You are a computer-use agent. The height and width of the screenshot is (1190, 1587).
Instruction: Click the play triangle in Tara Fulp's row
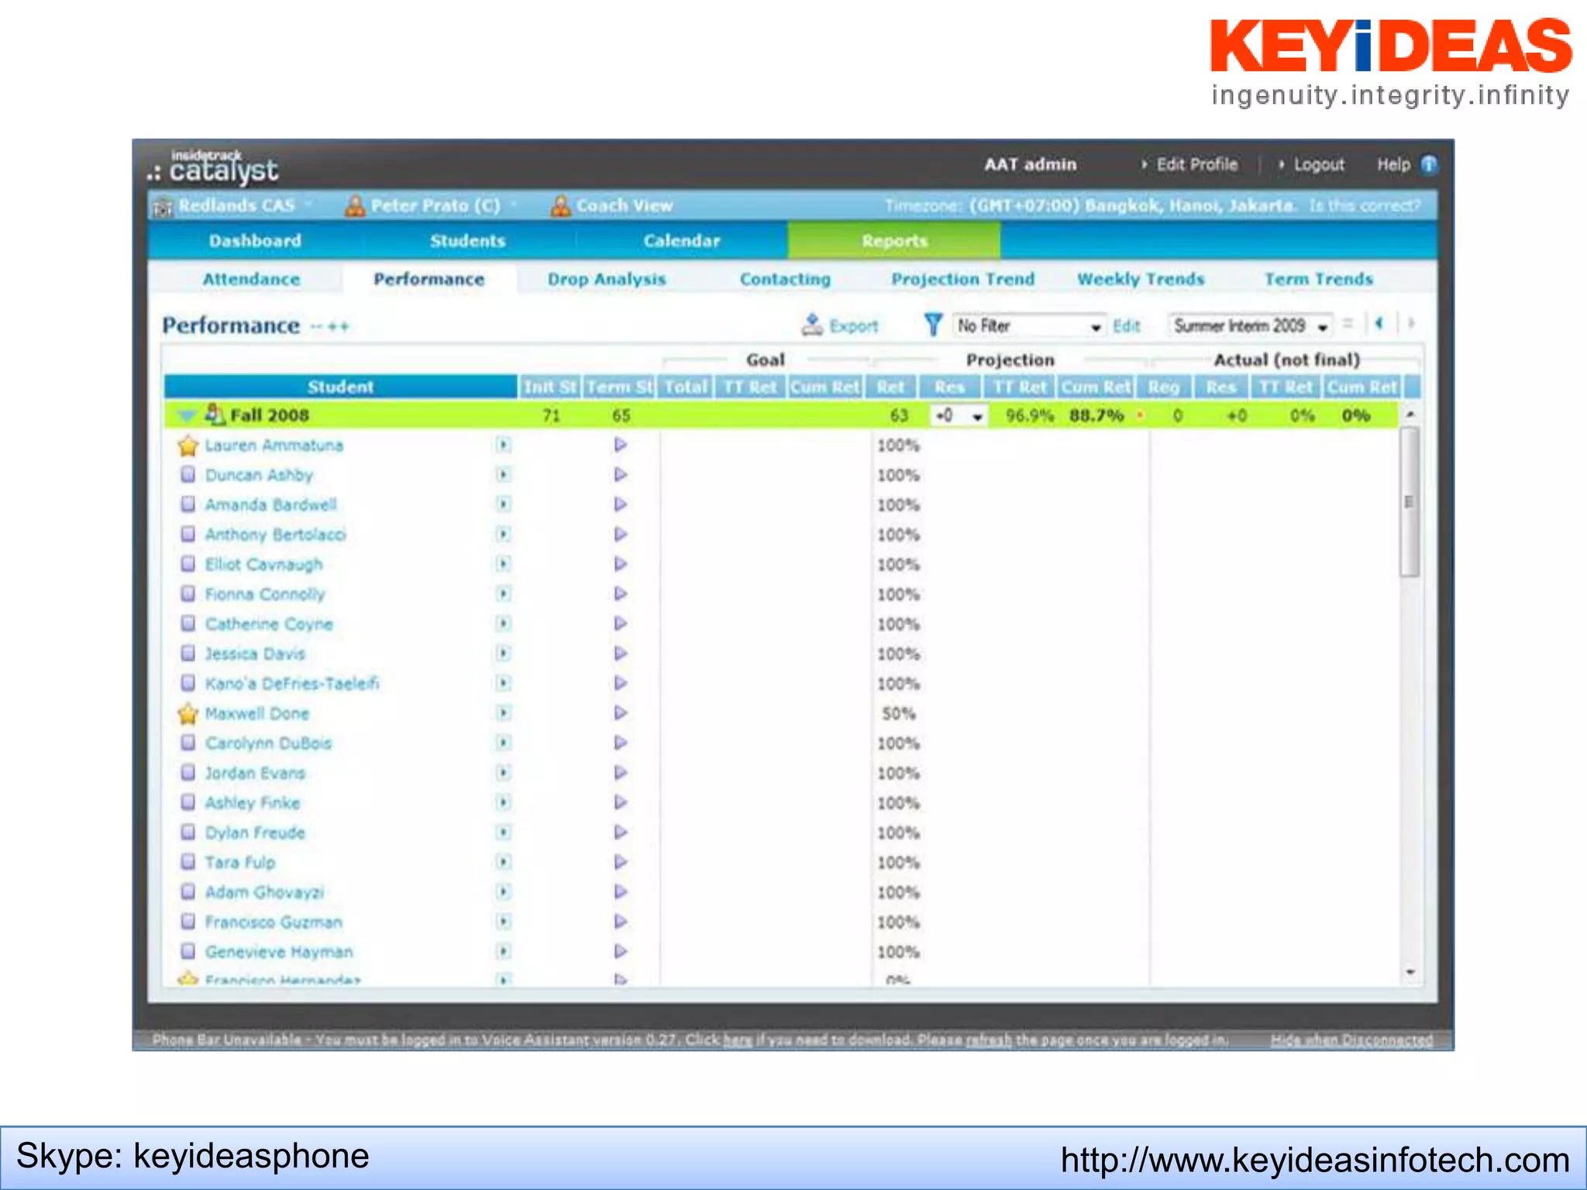point(621,862)
